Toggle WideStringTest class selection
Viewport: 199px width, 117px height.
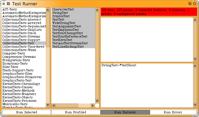tap(64, 23)
